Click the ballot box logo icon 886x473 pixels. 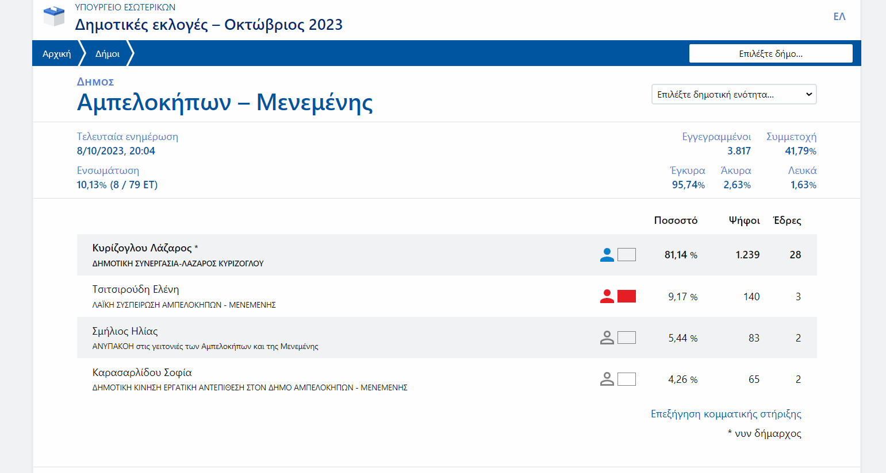(x=54, y=16)
